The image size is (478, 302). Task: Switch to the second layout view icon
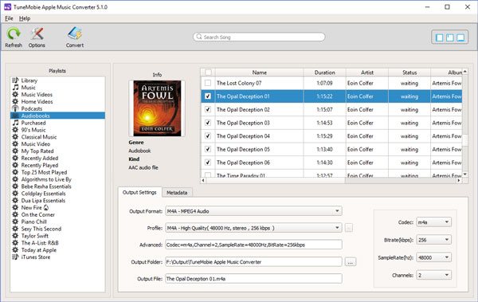449,37
